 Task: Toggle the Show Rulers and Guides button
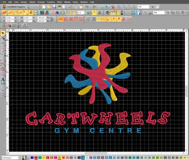click(x=74, y=13)
